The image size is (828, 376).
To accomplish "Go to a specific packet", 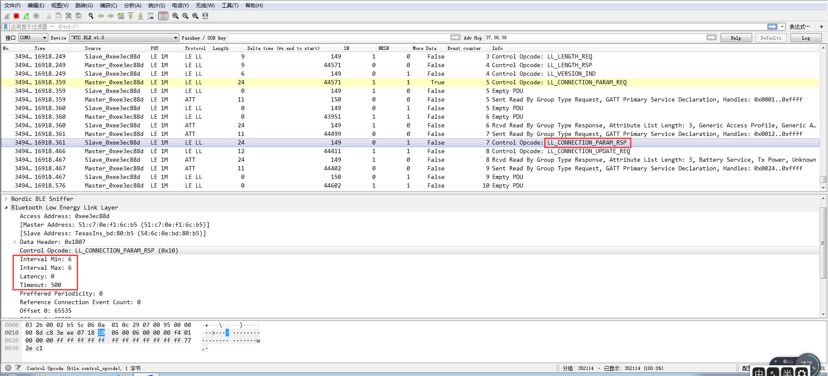I will [x=121, y=16].
